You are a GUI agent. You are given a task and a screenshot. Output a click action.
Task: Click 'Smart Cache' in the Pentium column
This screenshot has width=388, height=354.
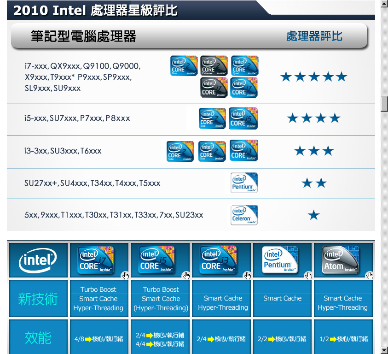[x=282, y=298]
